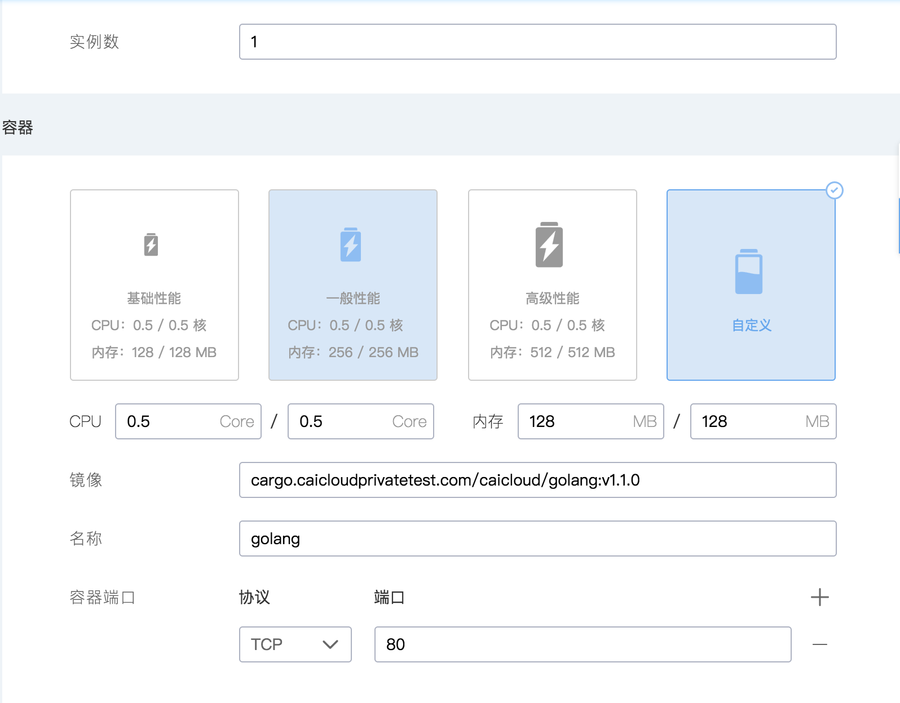
Task: Click the 镜像 image address field
Action: pyautogui.click(x=537, y=480)
